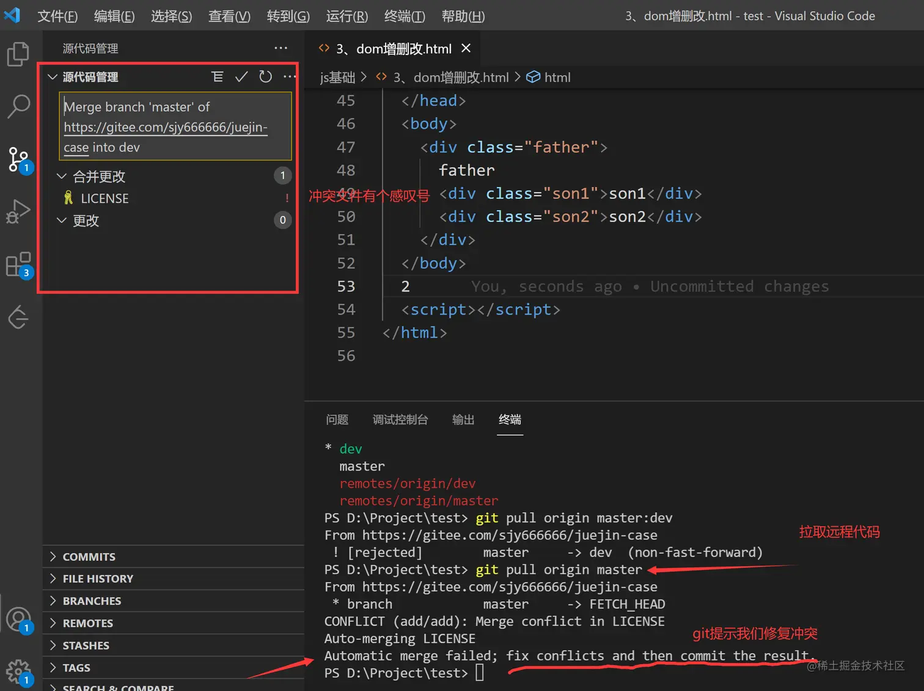924x691 pixels.
Task: Open the GitLens share icon in activity bar
Action: (18, 317)
